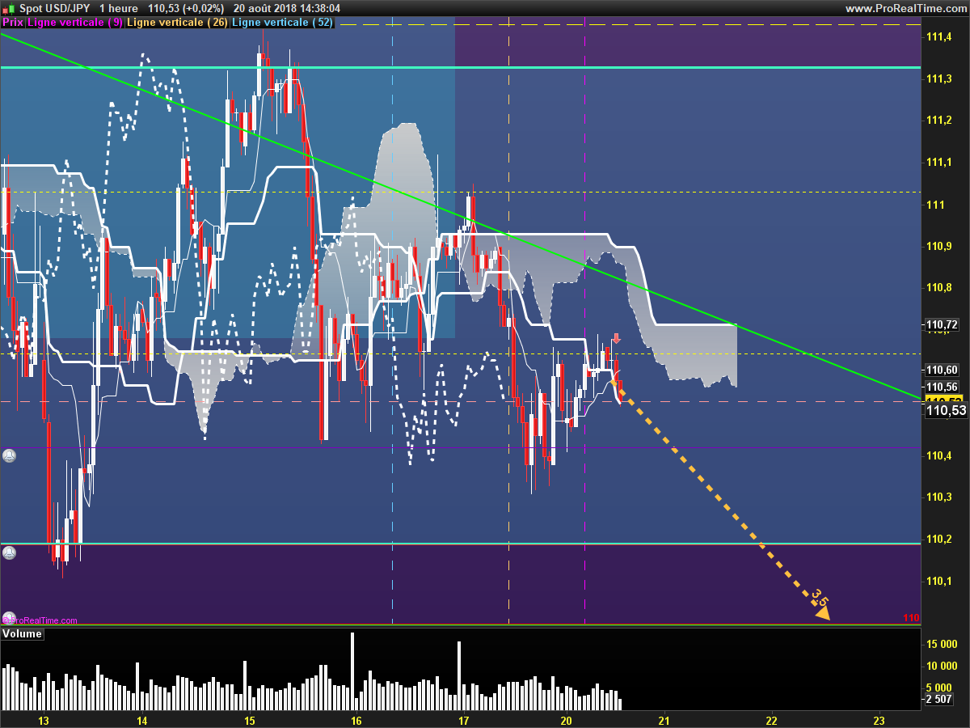This screenshot has width=970, height=728.
Task: Click the 20 août 2018 14:38:04 timestamp
Action: coord(286,8)
